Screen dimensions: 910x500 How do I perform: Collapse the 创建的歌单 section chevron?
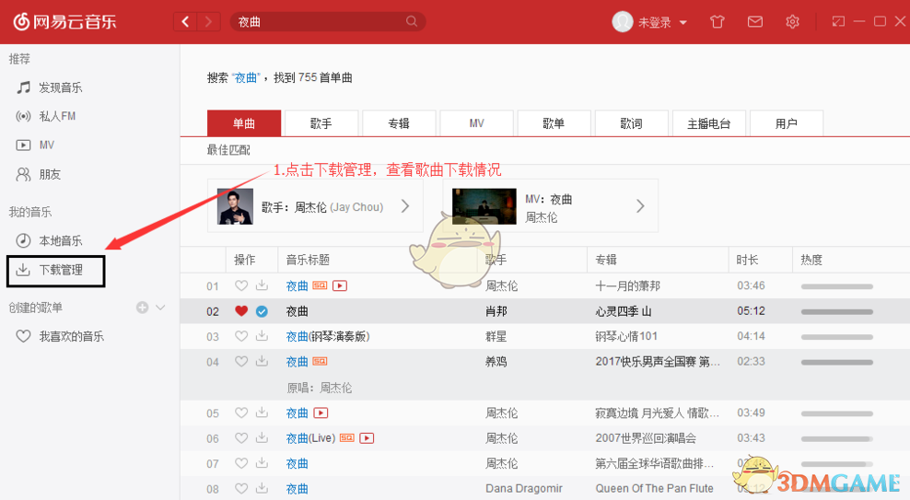click(161, 308)
